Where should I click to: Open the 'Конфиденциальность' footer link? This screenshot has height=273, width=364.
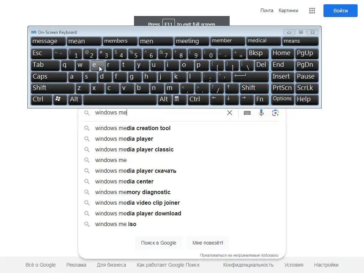248,265
